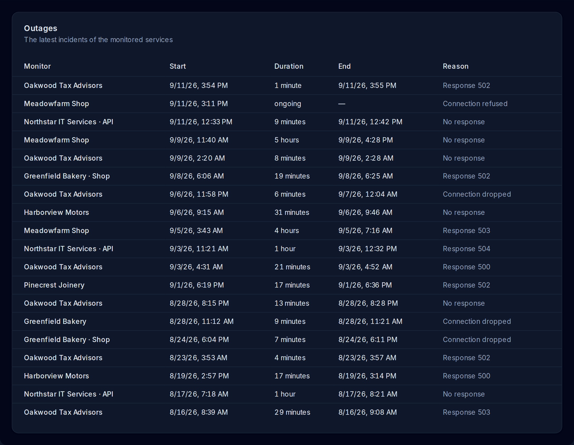
Task: Click the Monitor column header
Action: click(x=37, y=66)
